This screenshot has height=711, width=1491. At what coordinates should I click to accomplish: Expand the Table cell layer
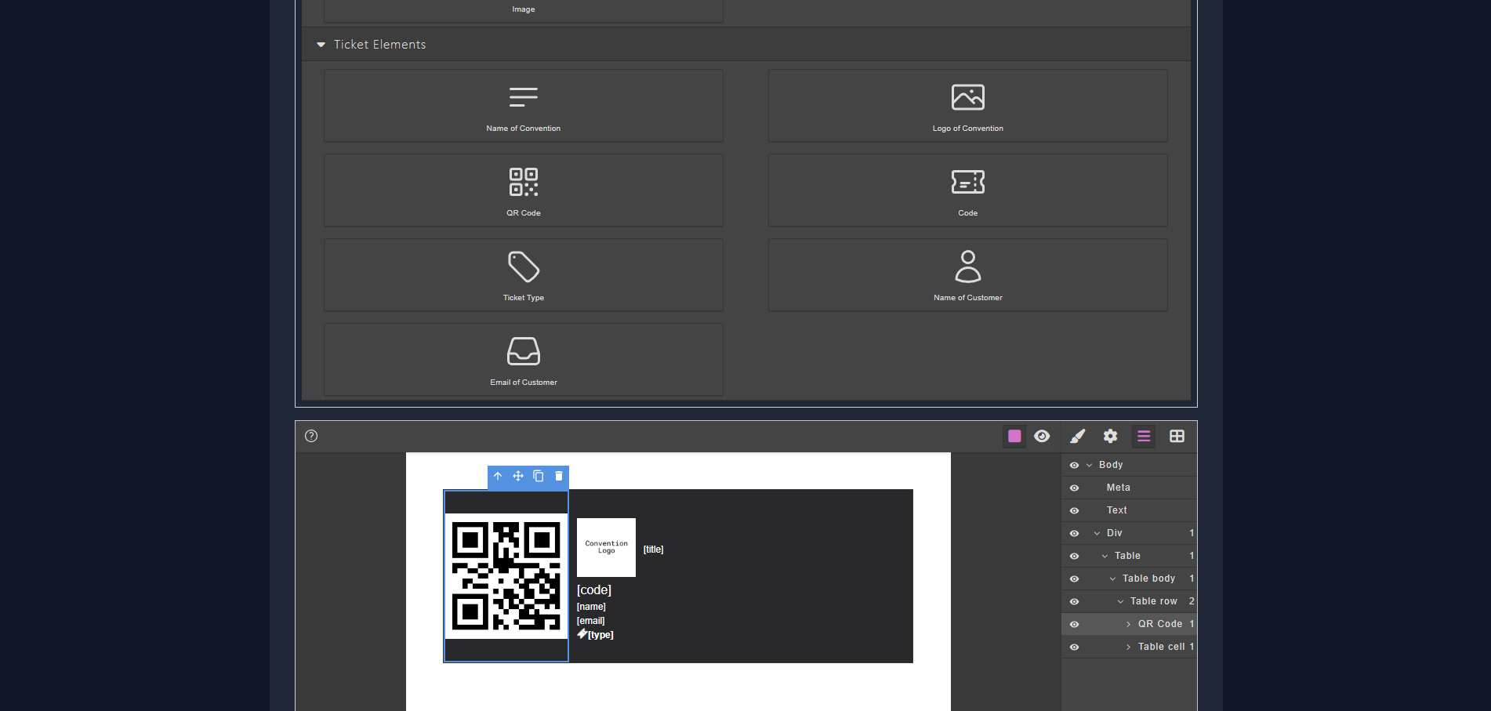[1129, 647]
